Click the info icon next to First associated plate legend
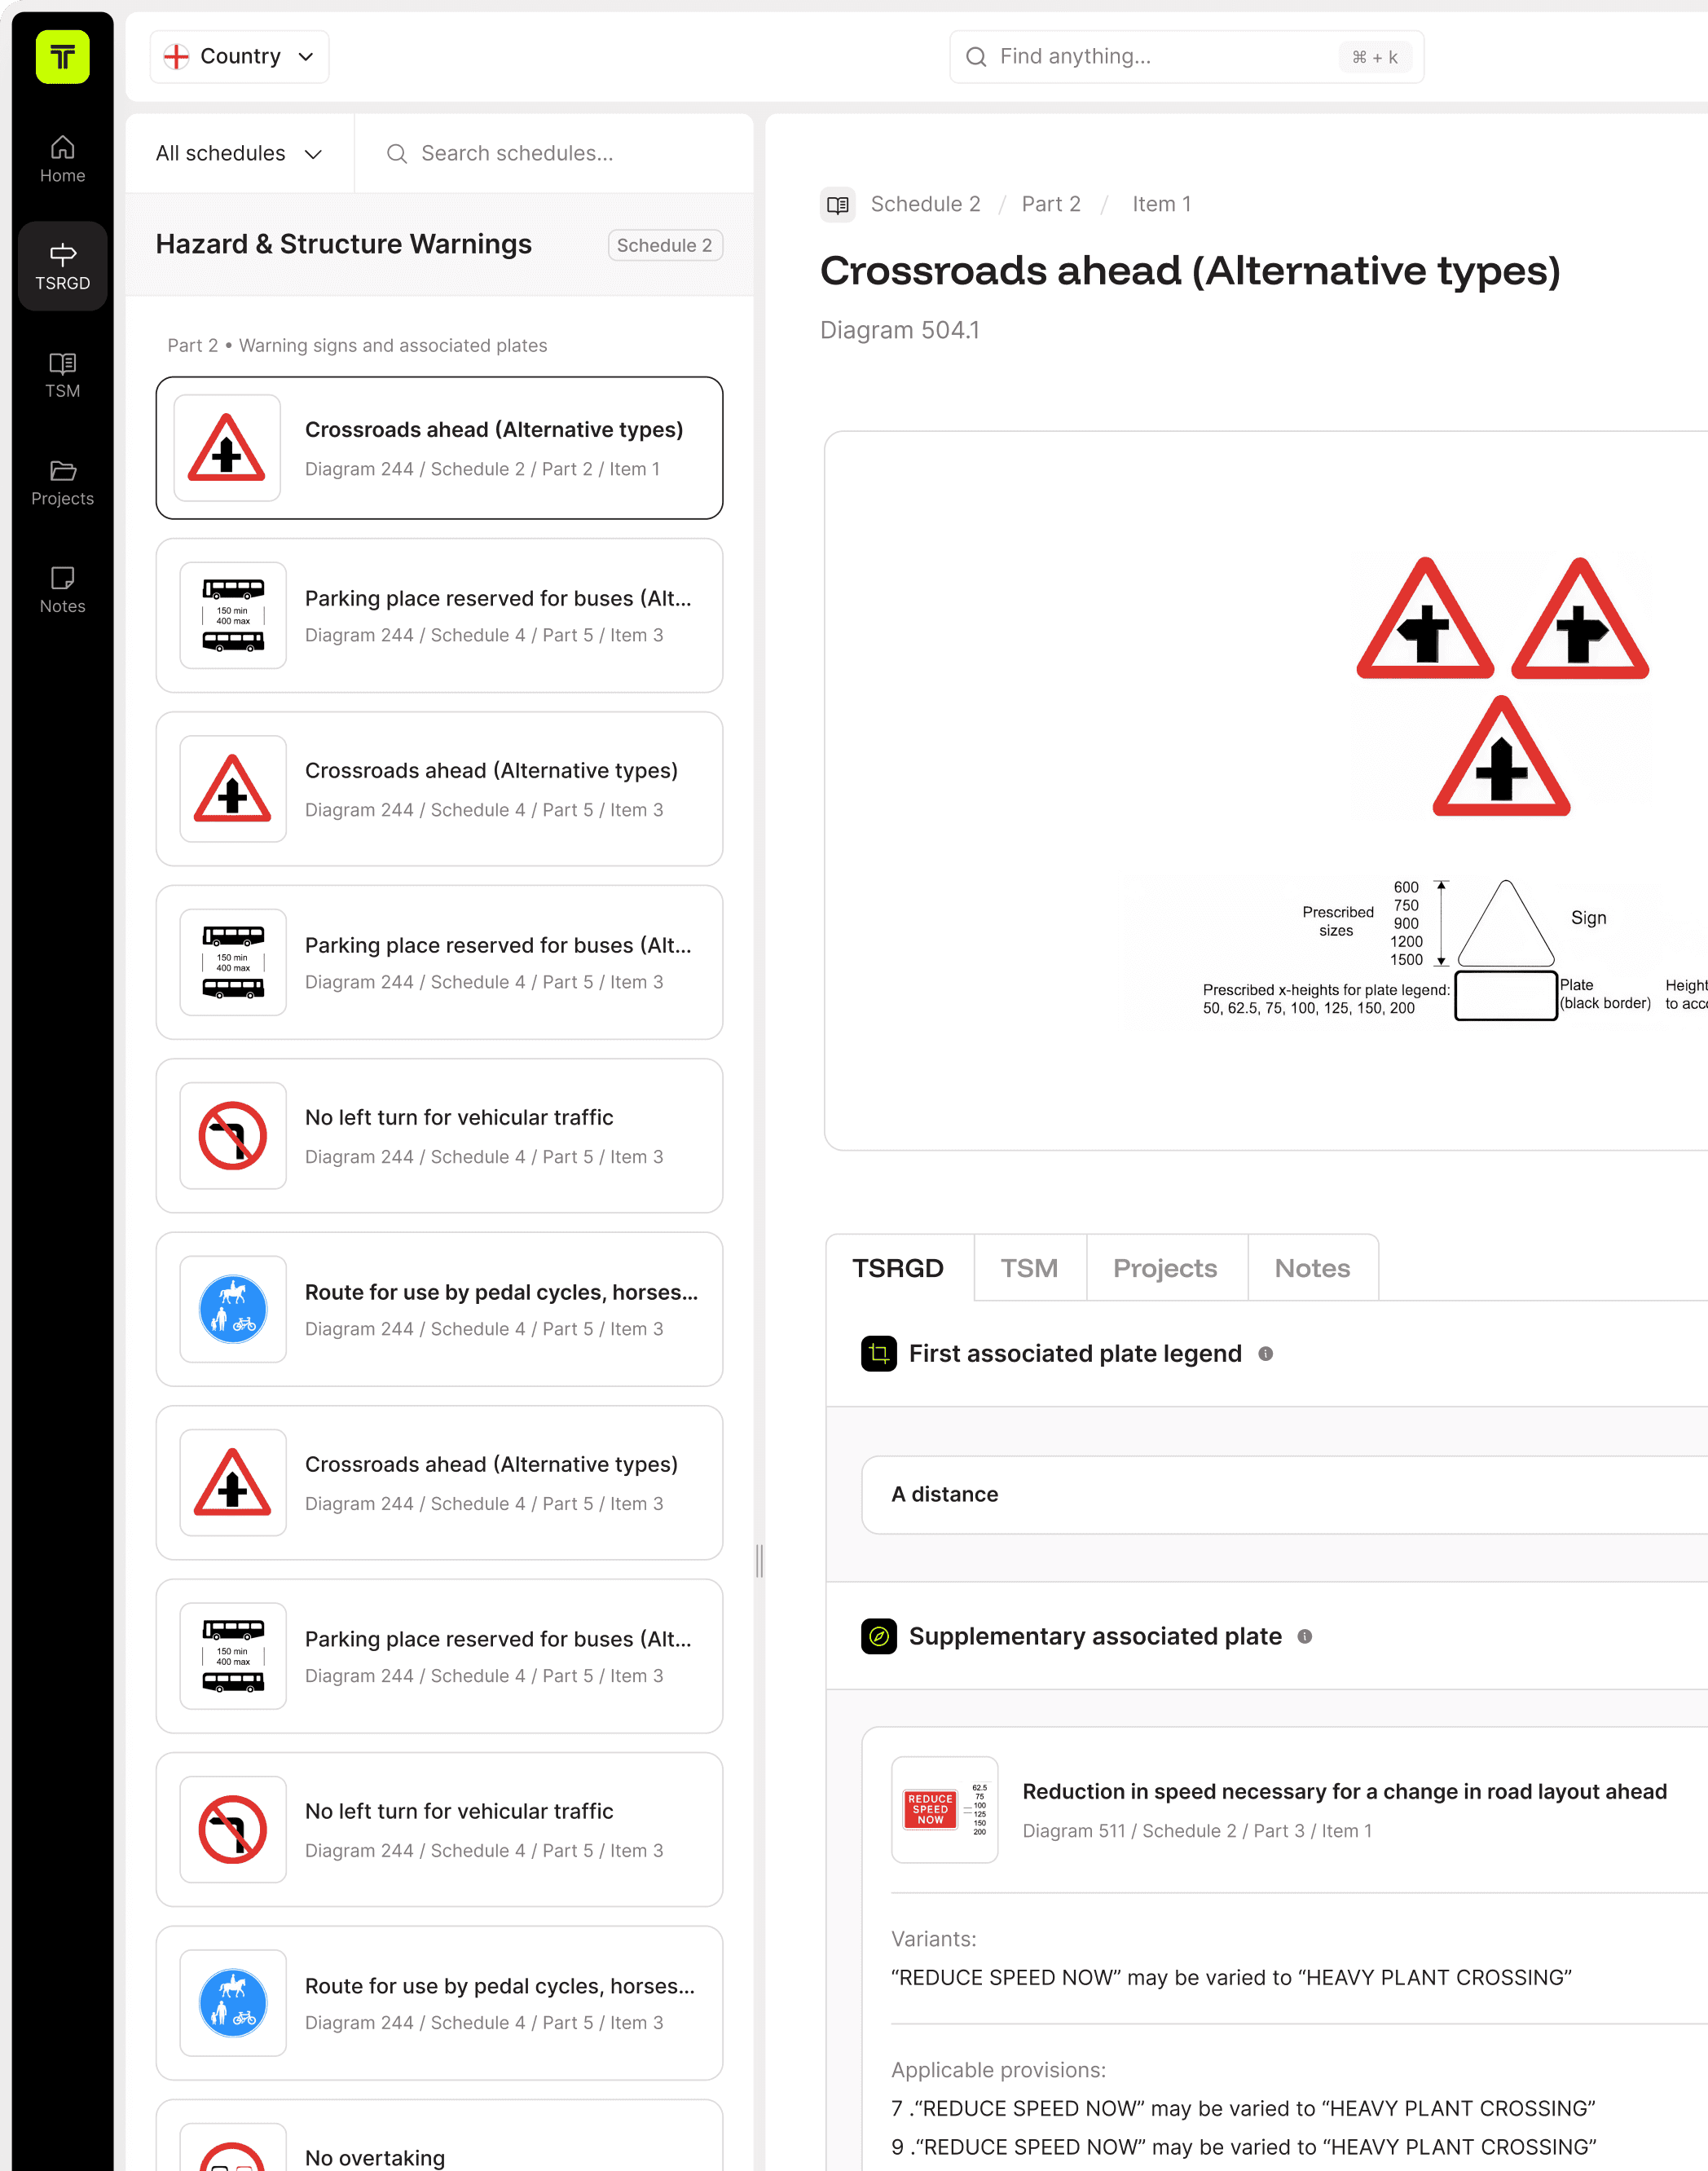 point(1266,1354)
